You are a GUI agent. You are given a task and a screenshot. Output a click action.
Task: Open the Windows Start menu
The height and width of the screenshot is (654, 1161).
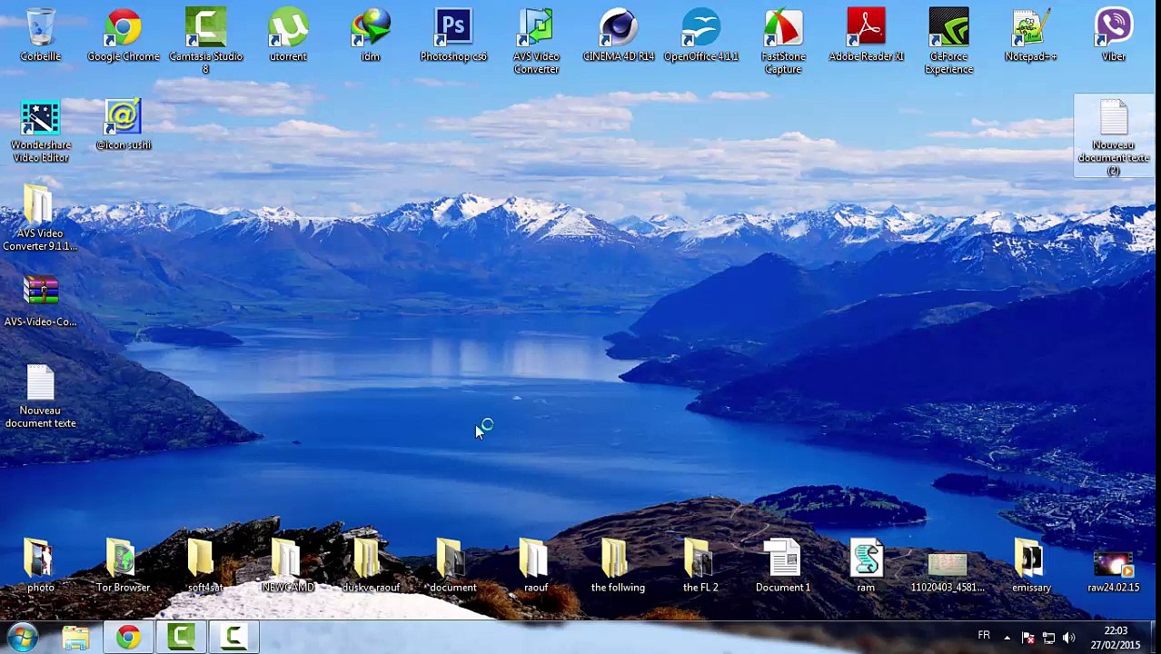(23, 638)
